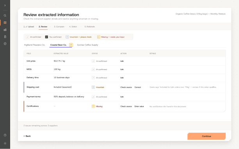Switch to Highland Roasters Co. supplier tab
The height and width of the screenshot is (149, 239).
34,45
